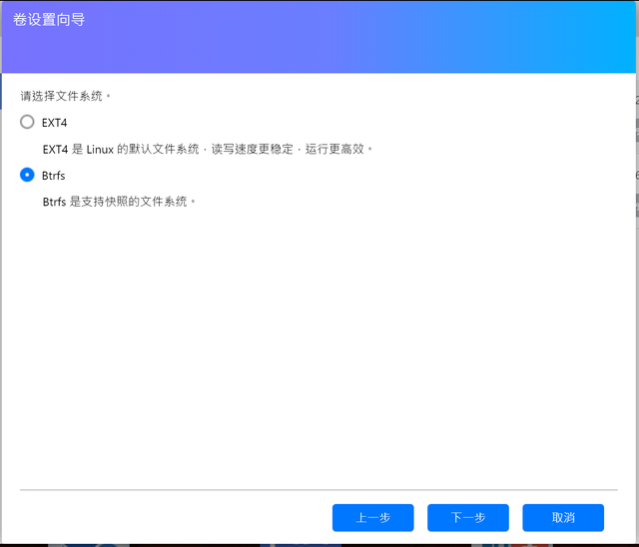Select the Btrfs radio button
The image size is (639, 547).
(27, 175)
